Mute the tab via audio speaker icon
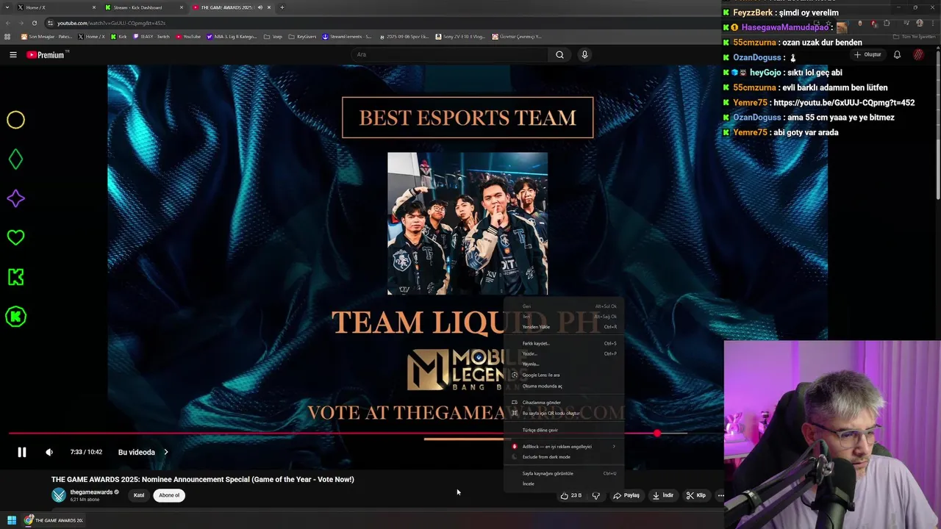Viewport: 941px width, 529px height. pyautogui.click(x=260, y=7)
